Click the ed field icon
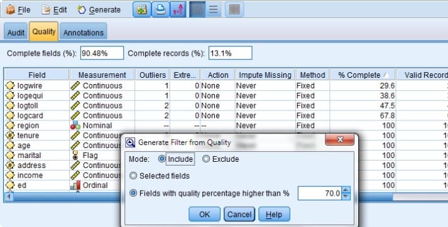This screenshot has height=227, width=448. click(x=10, y=185)
